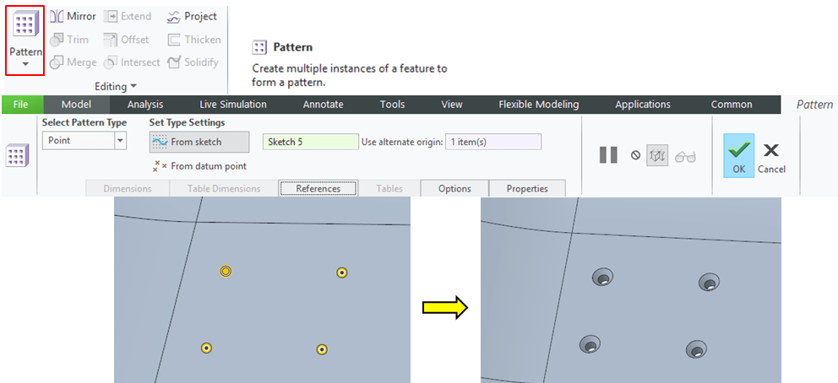Open the Options panel tab
Viewport: 838px width, 383px height.
pos(454,188)
